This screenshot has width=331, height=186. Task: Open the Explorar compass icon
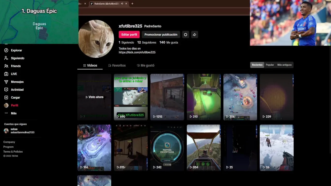[x=6, y=50]
